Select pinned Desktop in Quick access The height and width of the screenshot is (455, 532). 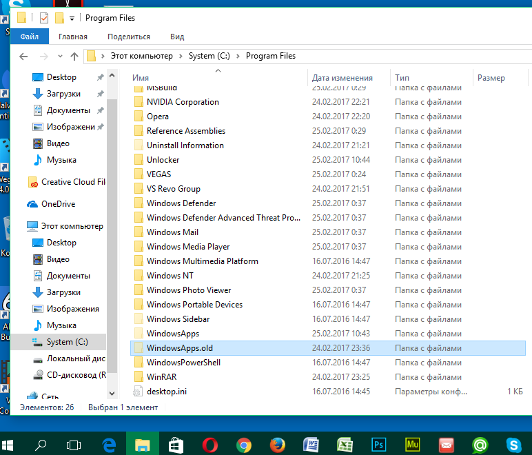(62, 77)
